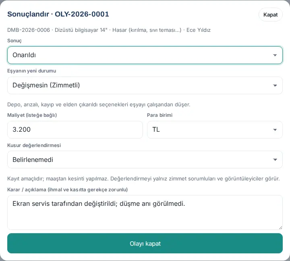Click the note starting Kayıt amaçlıdır

pyautogui.click(x=143, y=179)
